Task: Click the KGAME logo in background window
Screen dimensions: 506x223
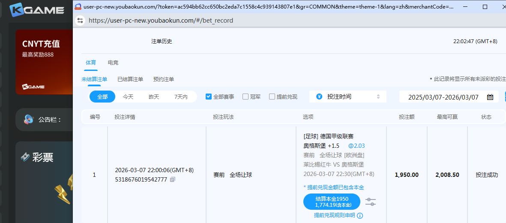Action: [37, 10]
